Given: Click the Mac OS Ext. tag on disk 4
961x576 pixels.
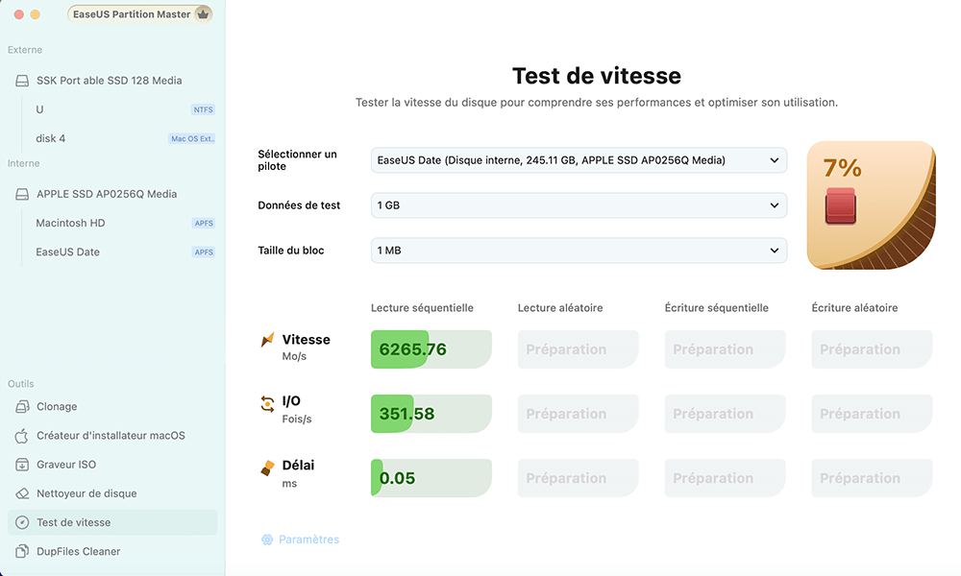Looking at the screenshot, I should pyautogui.click(x=192, y=139).
